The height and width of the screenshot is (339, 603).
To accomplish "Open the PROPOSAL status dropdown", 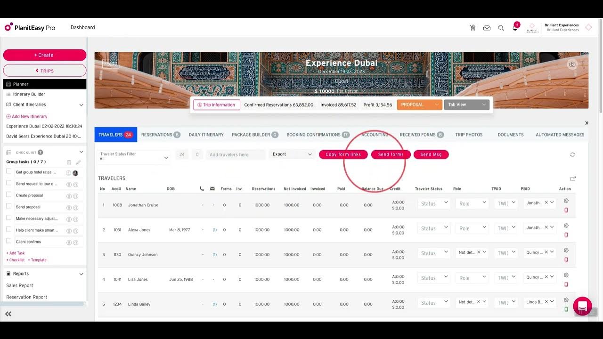I will pos(419,105).
